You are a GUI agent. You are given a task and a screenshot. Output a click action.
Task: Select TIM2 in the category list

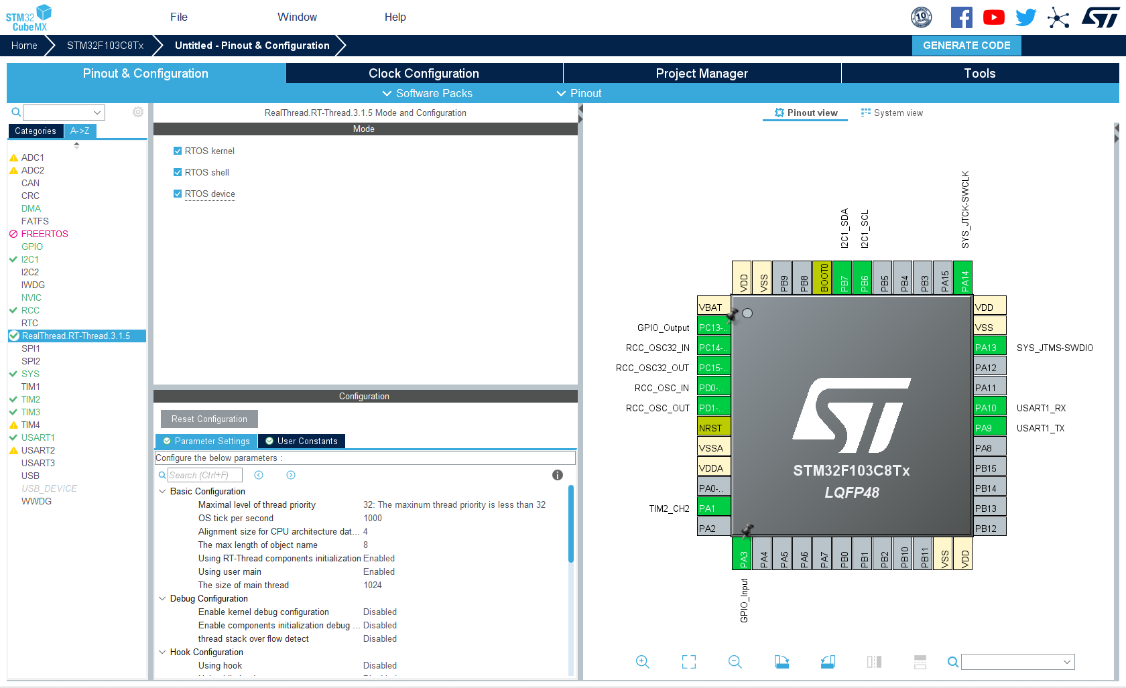(x=30, y=399)
